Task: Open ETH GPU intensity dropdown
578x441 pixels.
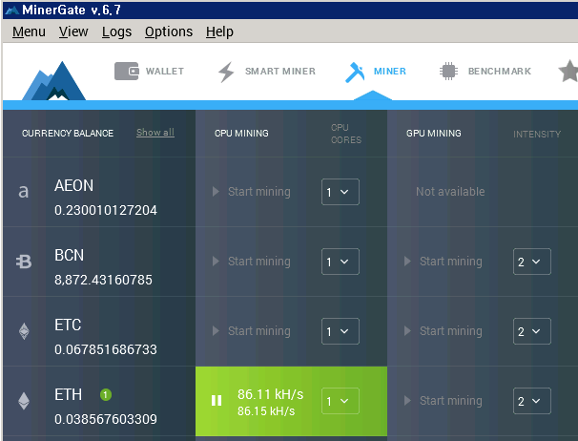Action: tap(532, 401)
